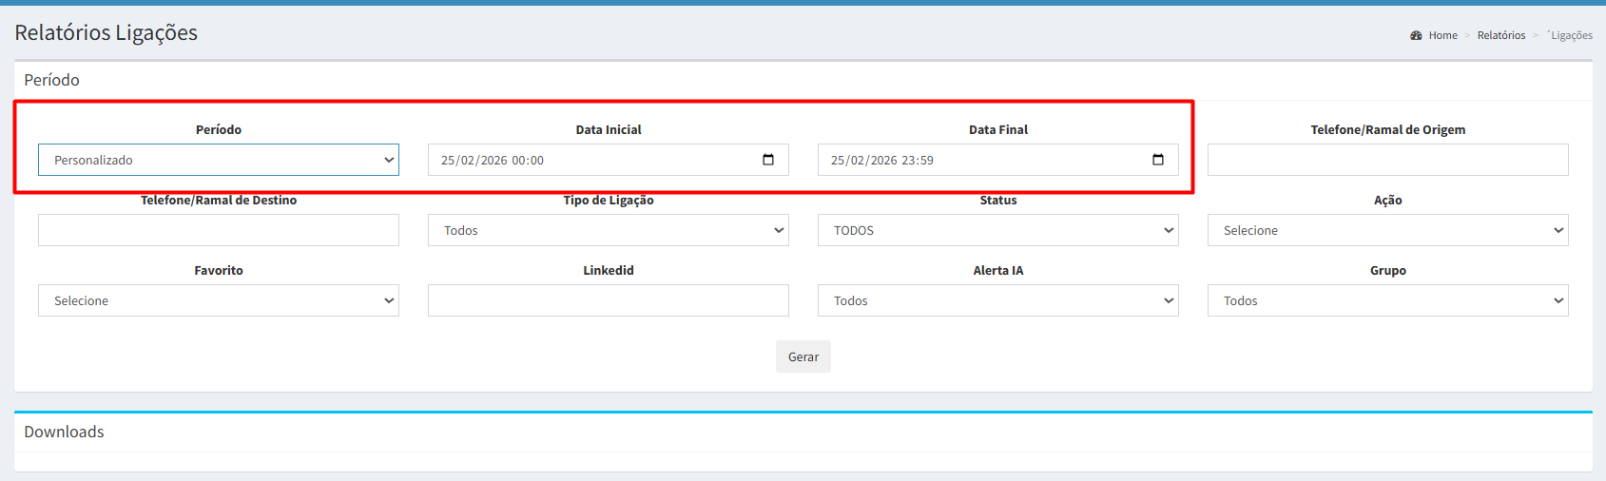Click the Ligações breadcrumb item
Viewport: 1606px width, 481px height.
click(x=1571, y=35)
